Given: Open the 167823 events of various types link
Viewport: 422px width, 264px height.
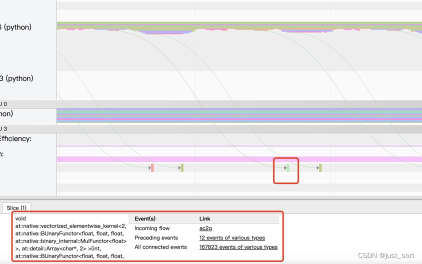Looking at the screenshot, I should click(x=238, y=247).
